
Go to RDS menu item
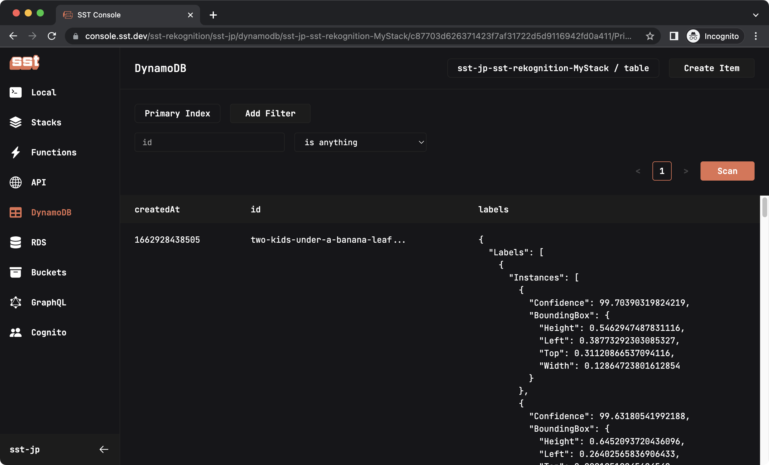pyautogui.click(x=39, y=242)
